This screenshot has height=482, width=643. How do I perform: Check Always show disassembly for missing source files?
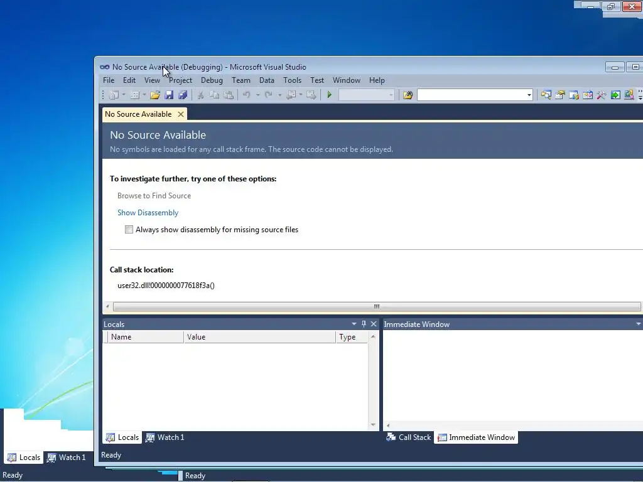coord(129,230)
